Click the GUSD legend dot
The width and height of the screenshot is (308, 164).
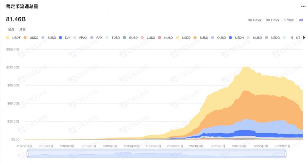[125, 37]
